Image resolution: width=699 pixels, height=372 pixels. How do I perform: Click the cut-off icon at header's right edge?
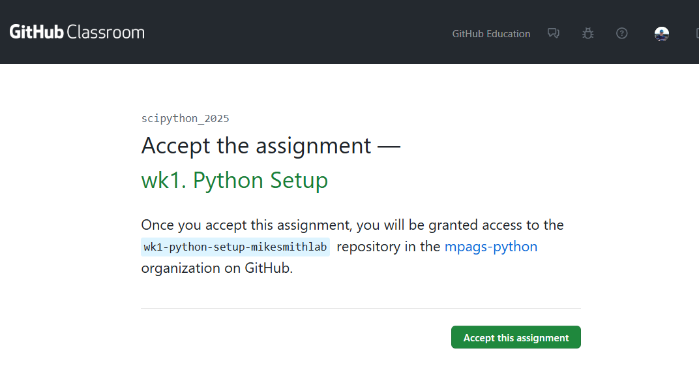point(697,33)
